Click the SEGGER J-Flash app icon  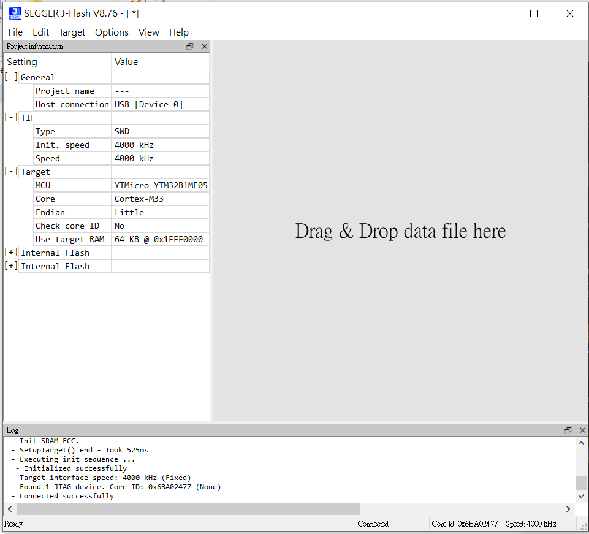(x=14, y=13)
